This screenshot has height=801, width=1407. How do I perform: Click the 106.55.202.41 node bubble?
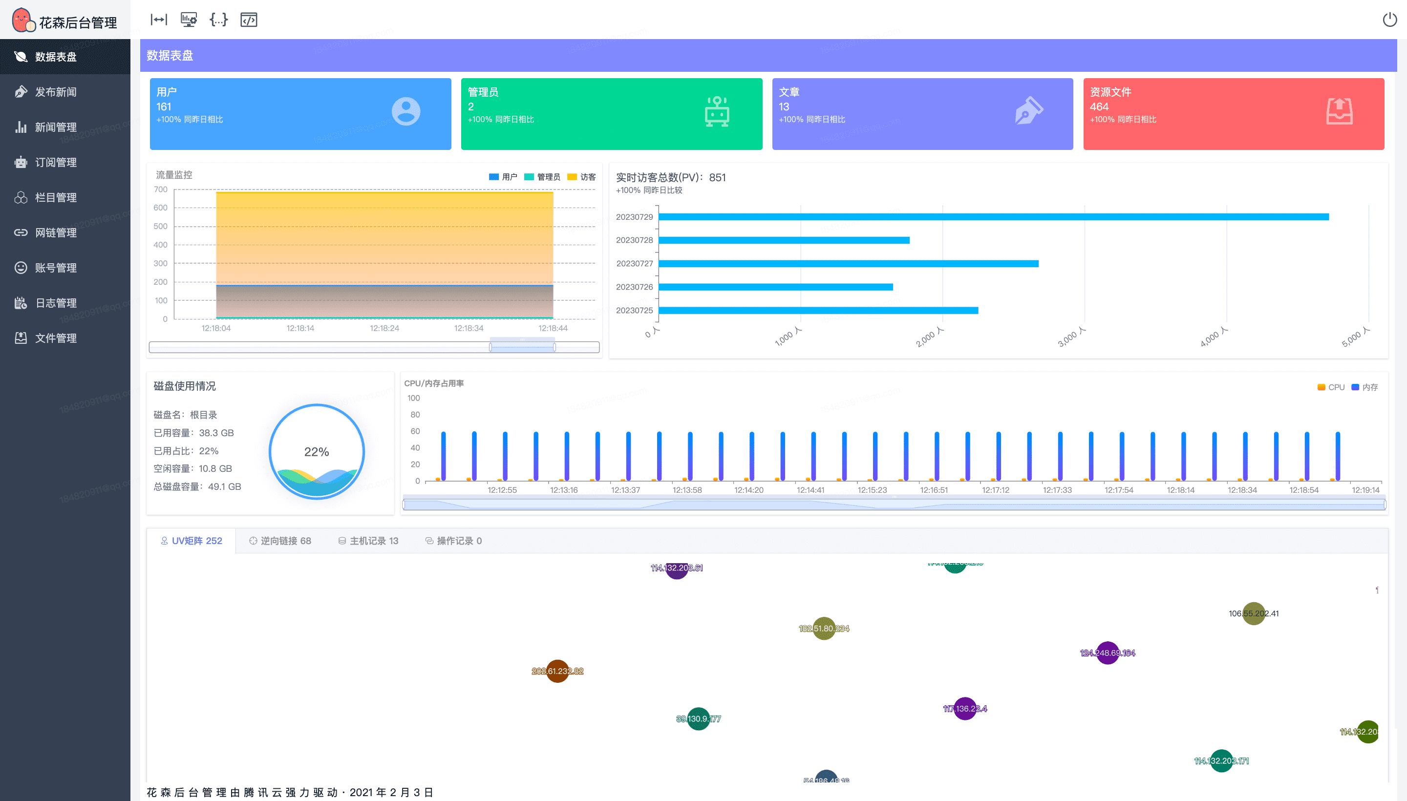pyautogui.click(x=1254, y=613)
